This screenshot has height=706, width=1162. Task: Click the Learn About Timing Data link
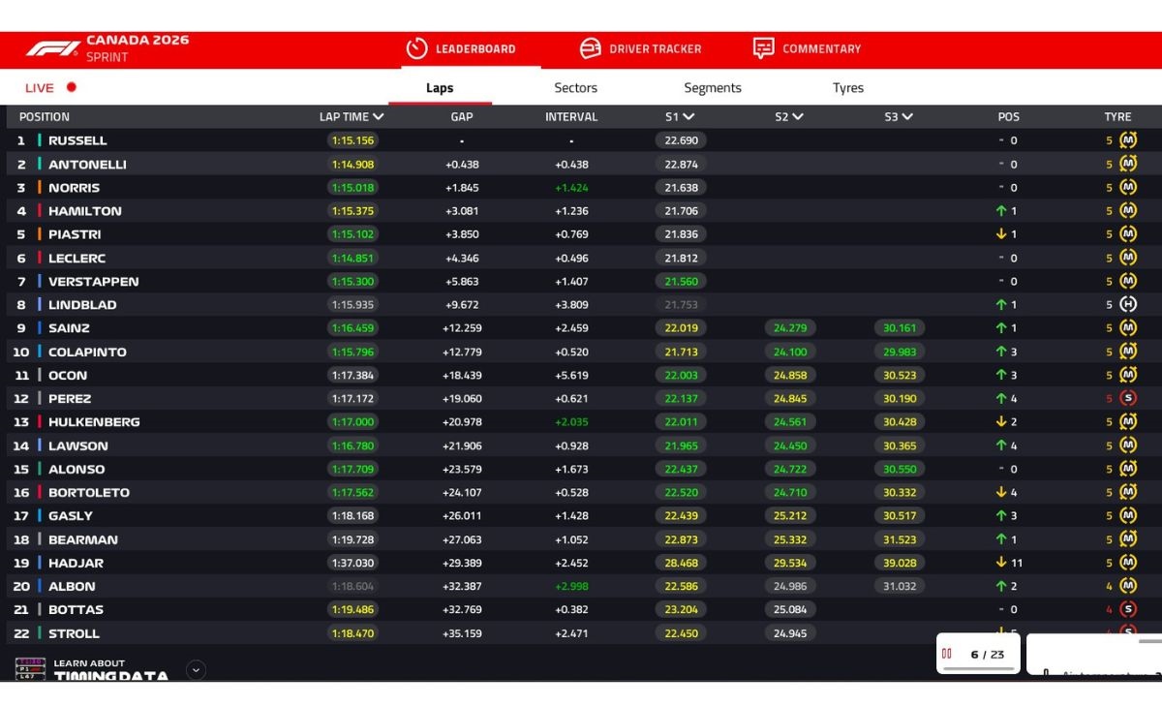point(110,670)
